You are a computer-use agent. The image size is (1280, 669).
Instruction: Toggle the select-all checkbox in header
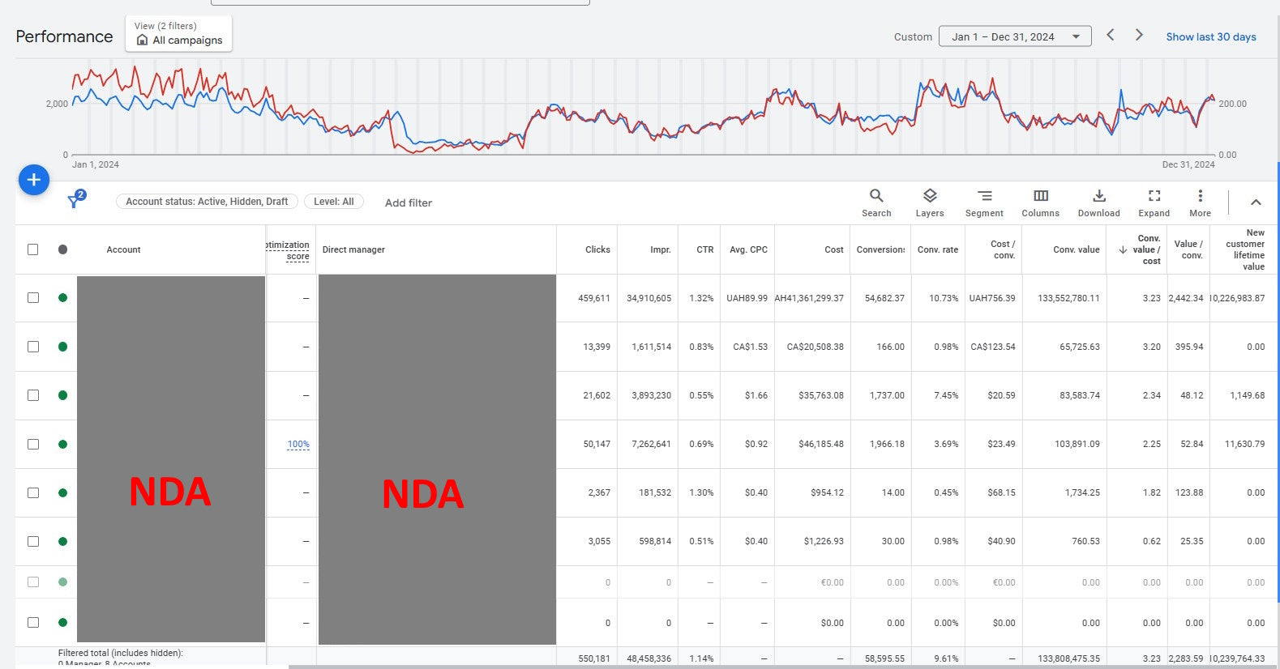(x=33, y=249)
